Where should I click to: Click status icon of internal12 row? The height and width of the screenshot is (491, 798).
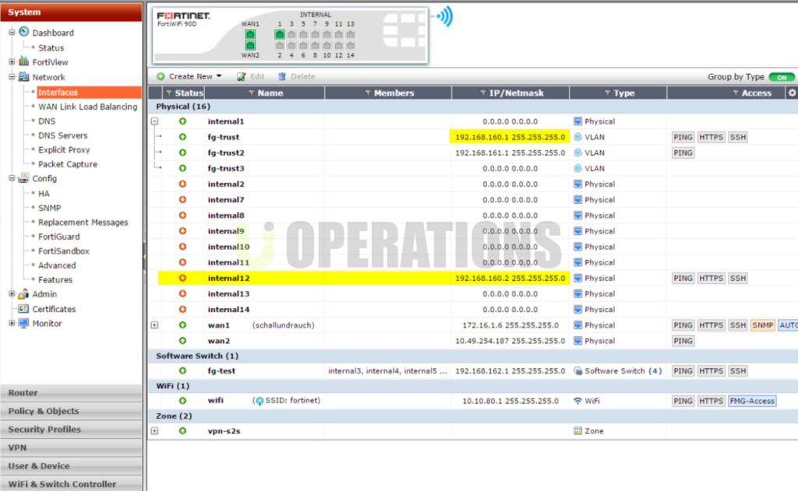point(182,278)
